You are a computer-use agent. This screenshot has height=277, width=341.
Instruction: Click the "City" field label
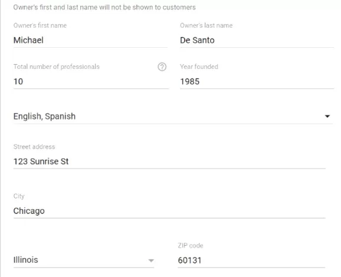(x=19, y=196)
